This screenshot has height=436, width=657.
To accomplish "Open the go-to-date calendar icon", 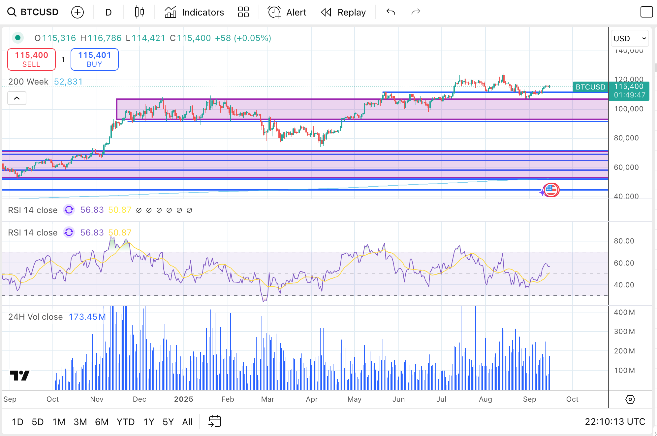I will click(x=215, y=421).
